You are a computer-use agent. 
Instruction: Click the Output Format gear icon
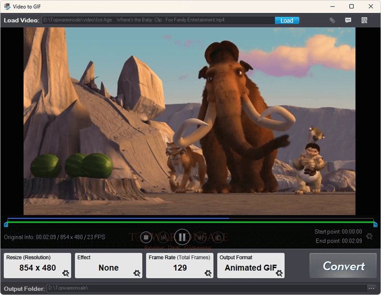pos(279,273)
